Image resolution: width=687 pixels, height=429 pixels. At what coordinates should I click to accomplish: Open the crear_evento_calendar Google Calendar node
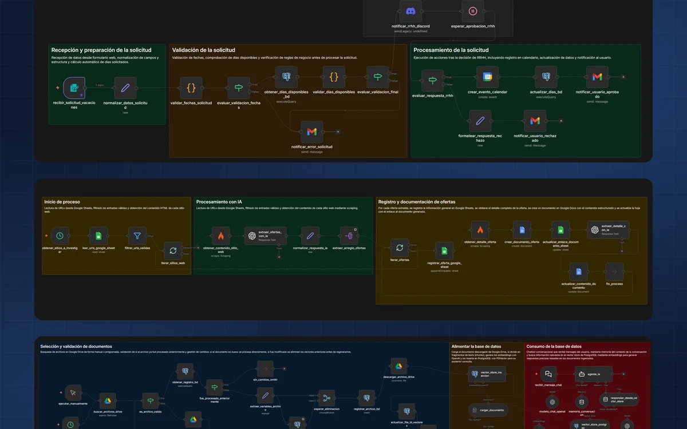(x=487, y=77)
